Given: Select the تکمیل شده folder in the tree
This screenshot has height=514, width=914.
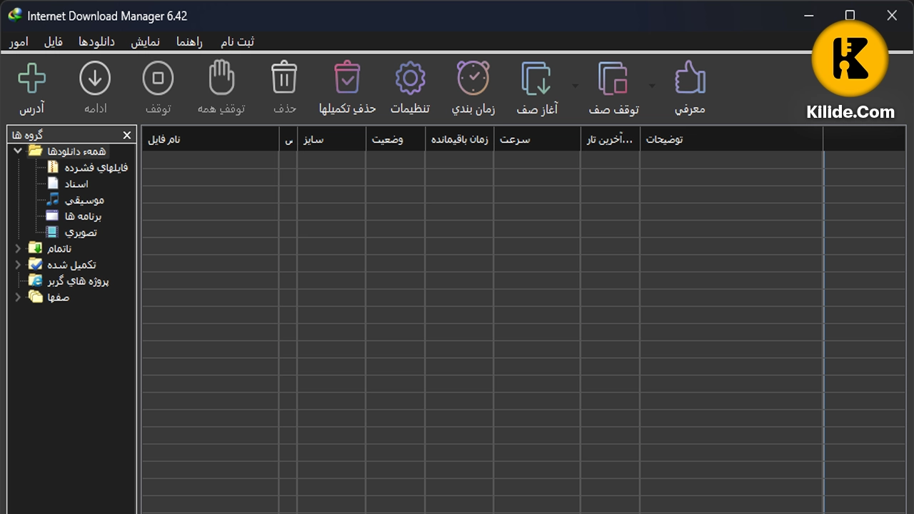Looking at the screenshot, I should [71, 265].
